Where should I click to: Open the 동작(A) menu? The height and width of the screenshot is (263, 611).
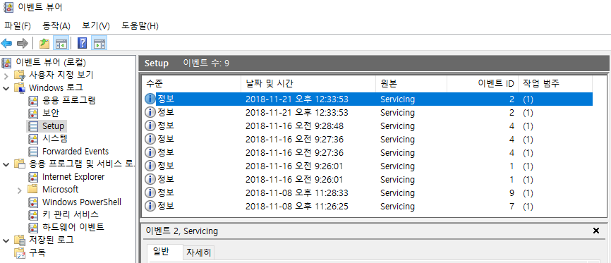[56, 26]
